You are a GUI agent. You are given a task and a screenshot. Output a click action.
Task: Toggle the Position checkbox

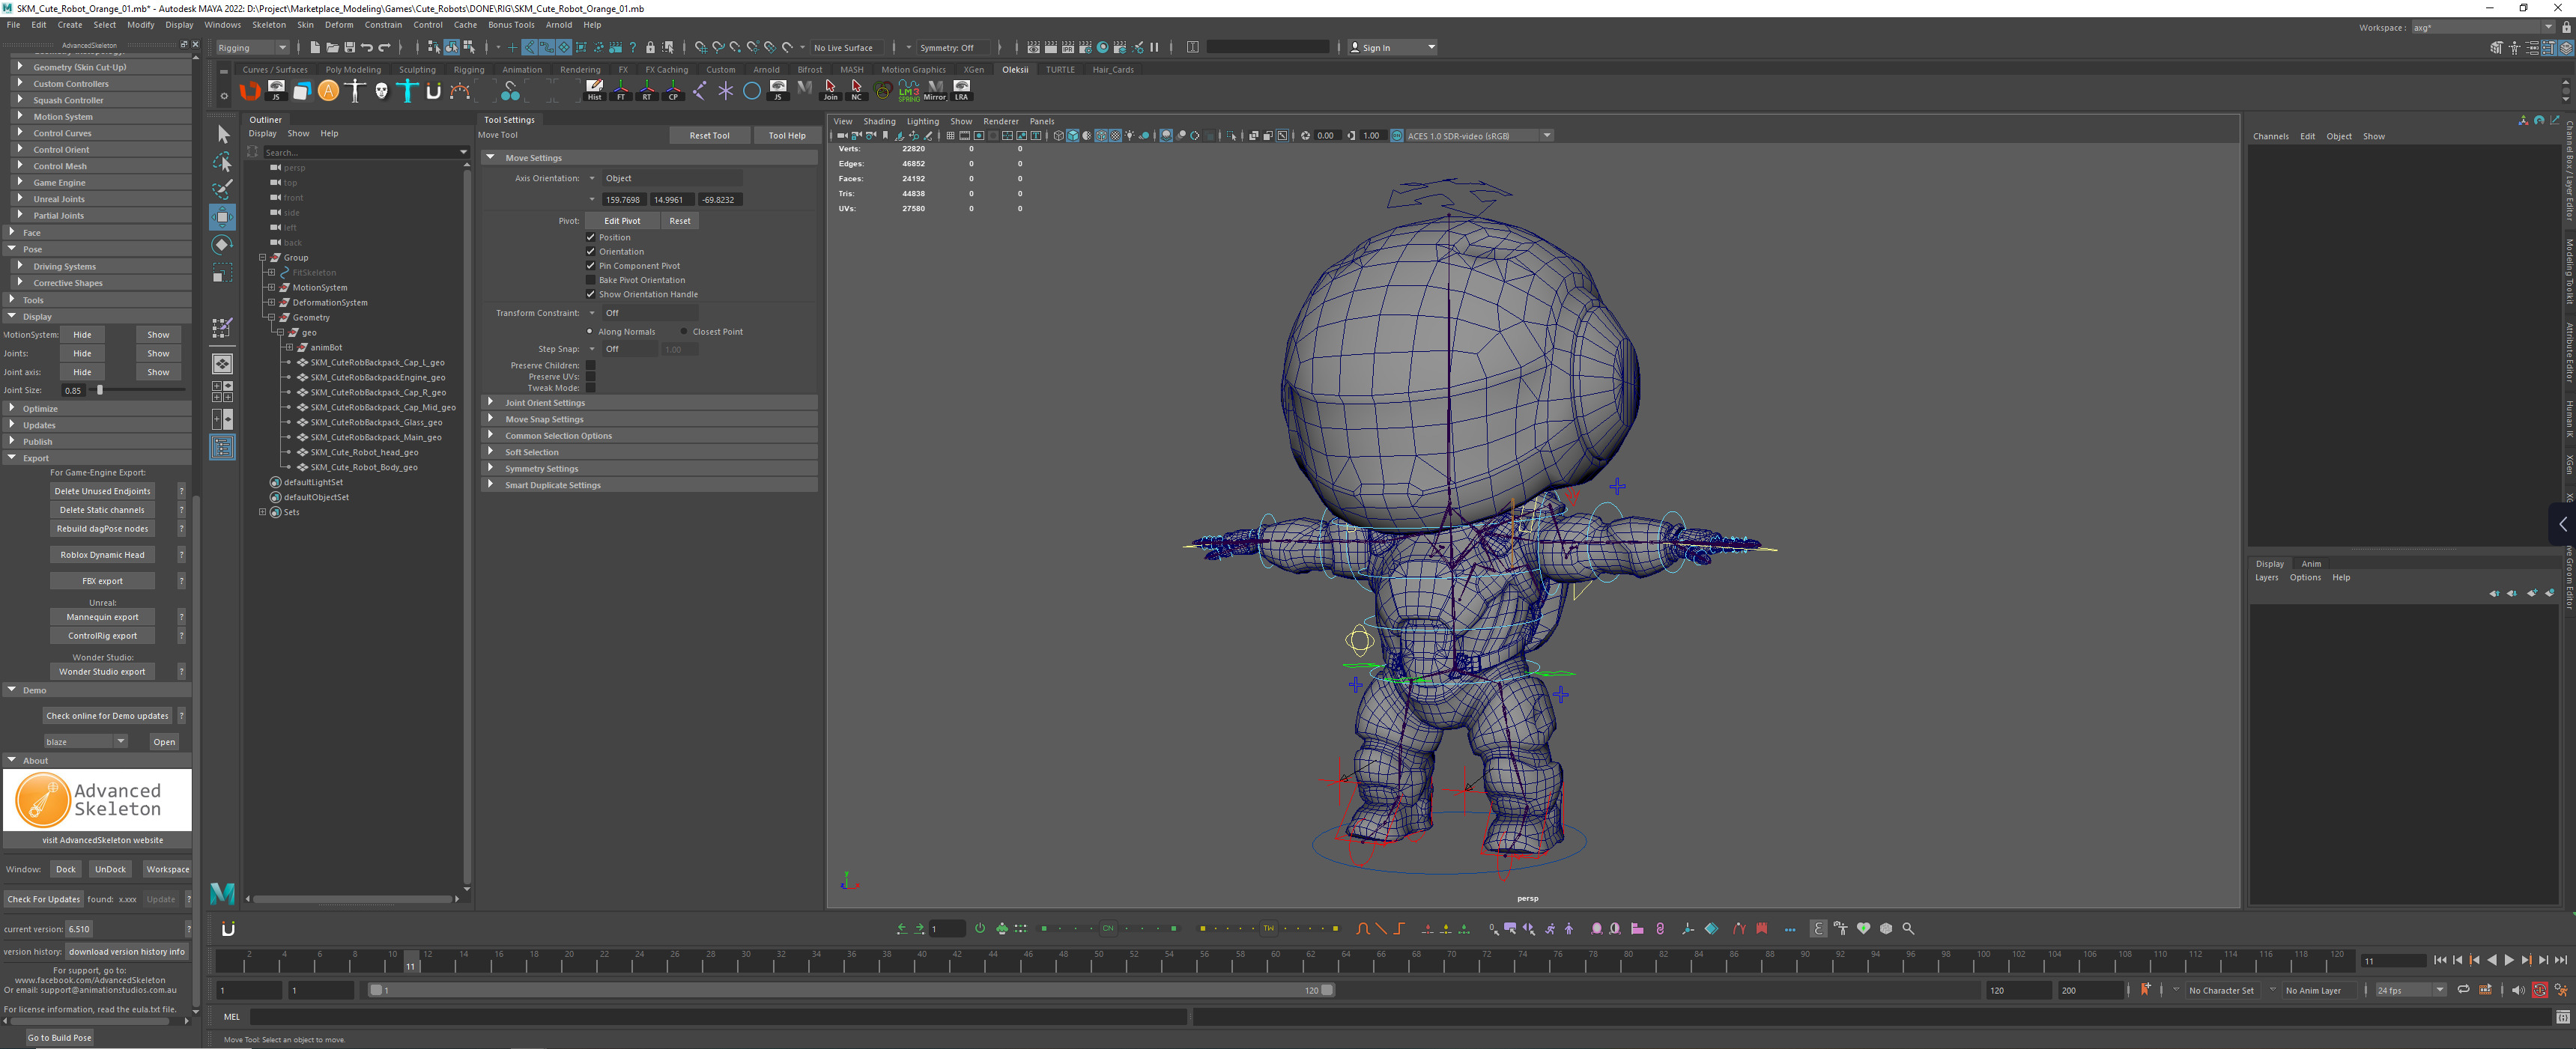590,237
